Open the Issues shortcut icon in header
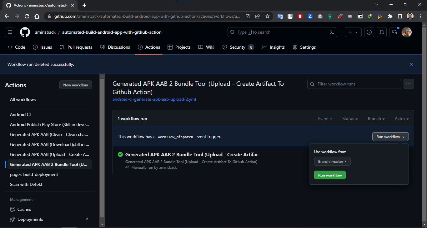Image resolution: width=427 pixels, height=228 pixels. pos(369,32)
